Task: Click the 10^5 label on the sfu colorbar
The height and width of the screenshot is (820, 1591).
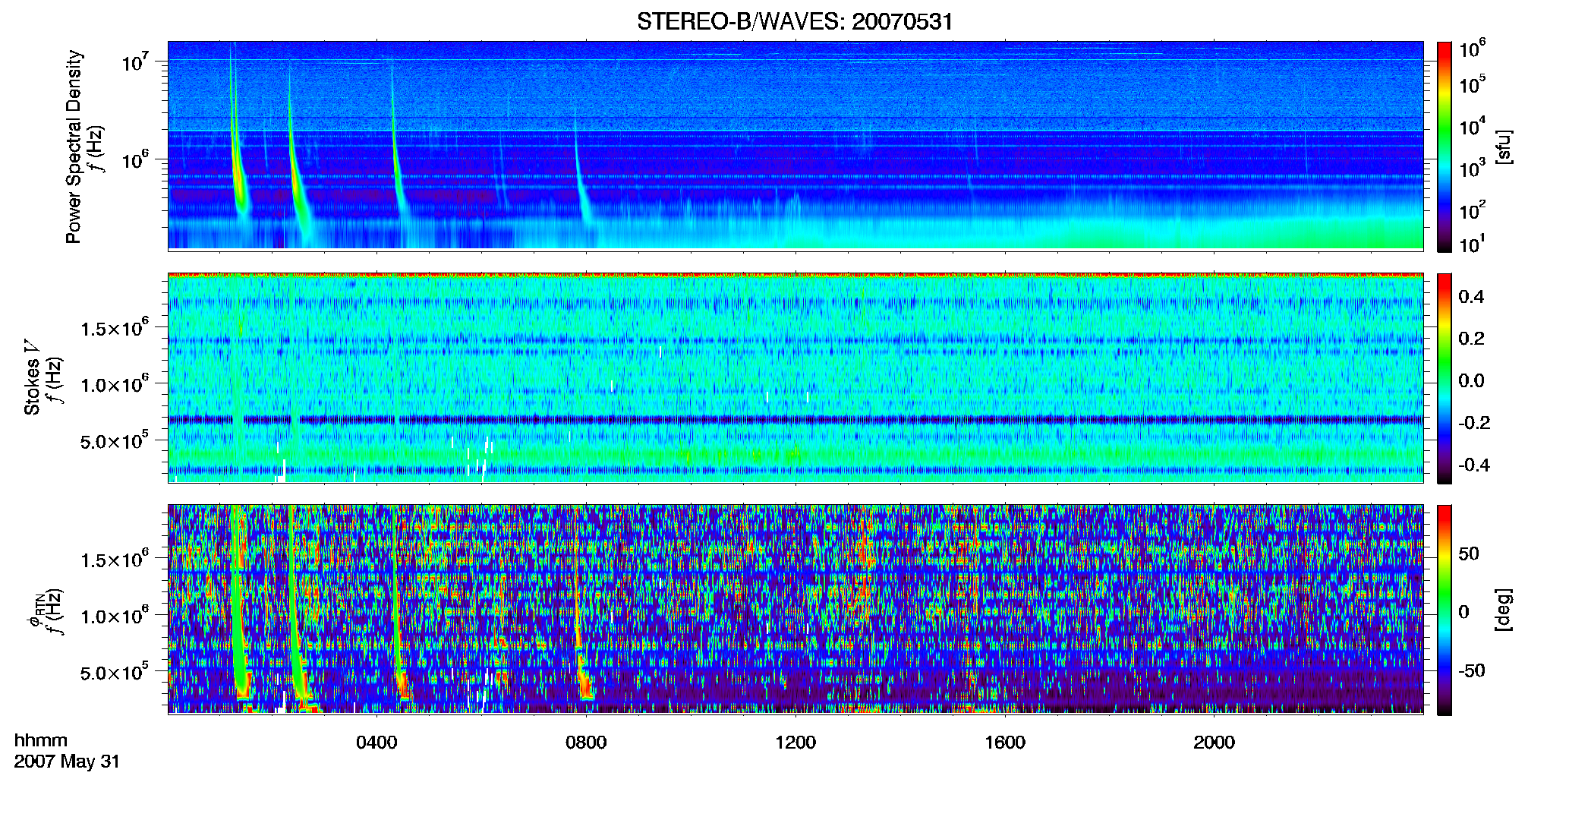Action: pyautogui.click(x=1472, y=84)
